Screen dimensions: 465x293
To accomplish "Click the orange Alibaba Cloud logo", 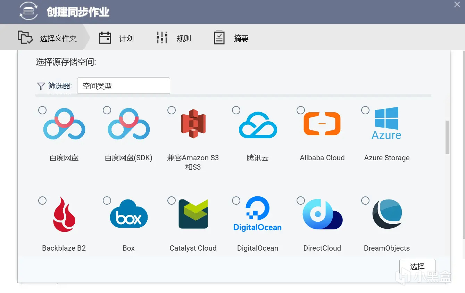I will point(322,123).
